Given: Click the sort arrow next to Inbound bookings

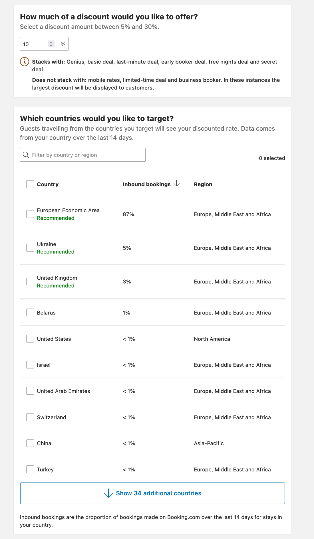Looking at the screenshot, I should 177,184.
